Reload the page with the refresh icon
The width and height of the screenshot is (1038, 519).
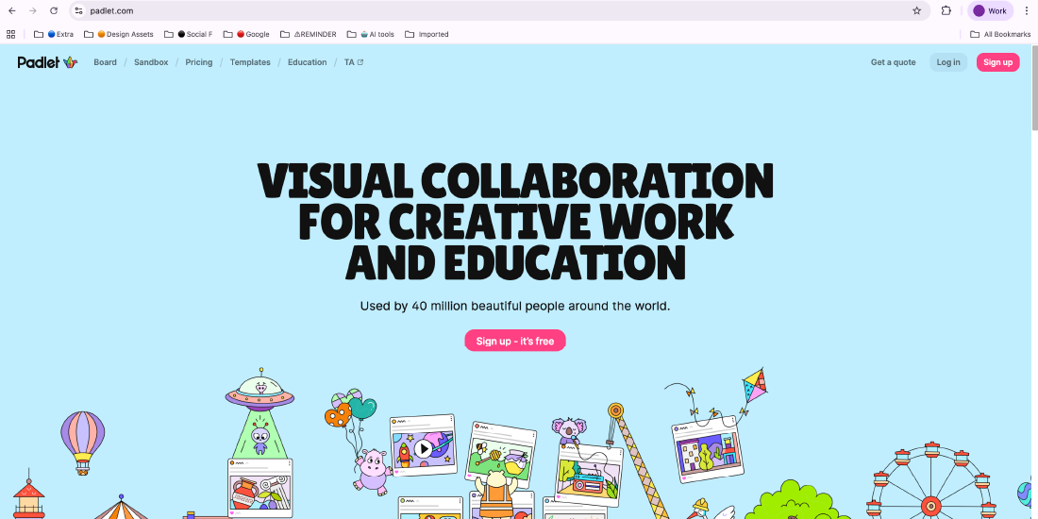pyautogui.click(x=54, y=11)
